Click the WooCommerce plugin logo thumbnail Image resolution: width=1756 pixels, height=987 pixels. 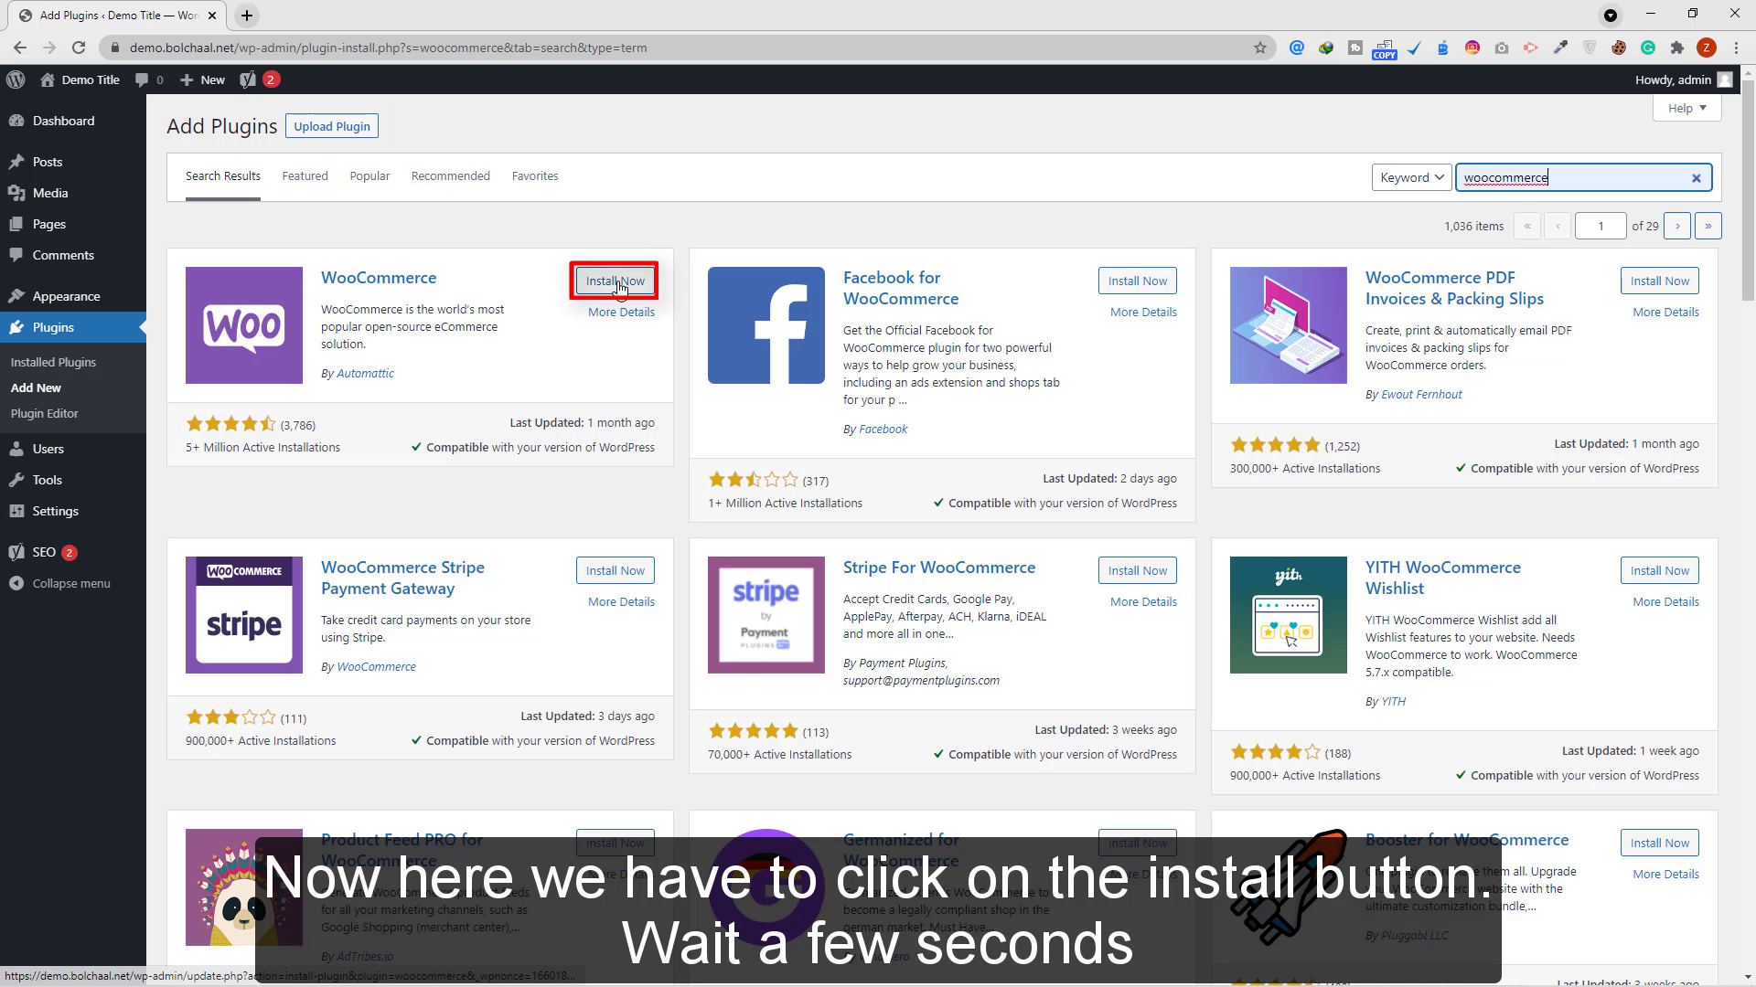tap(244, 325)
